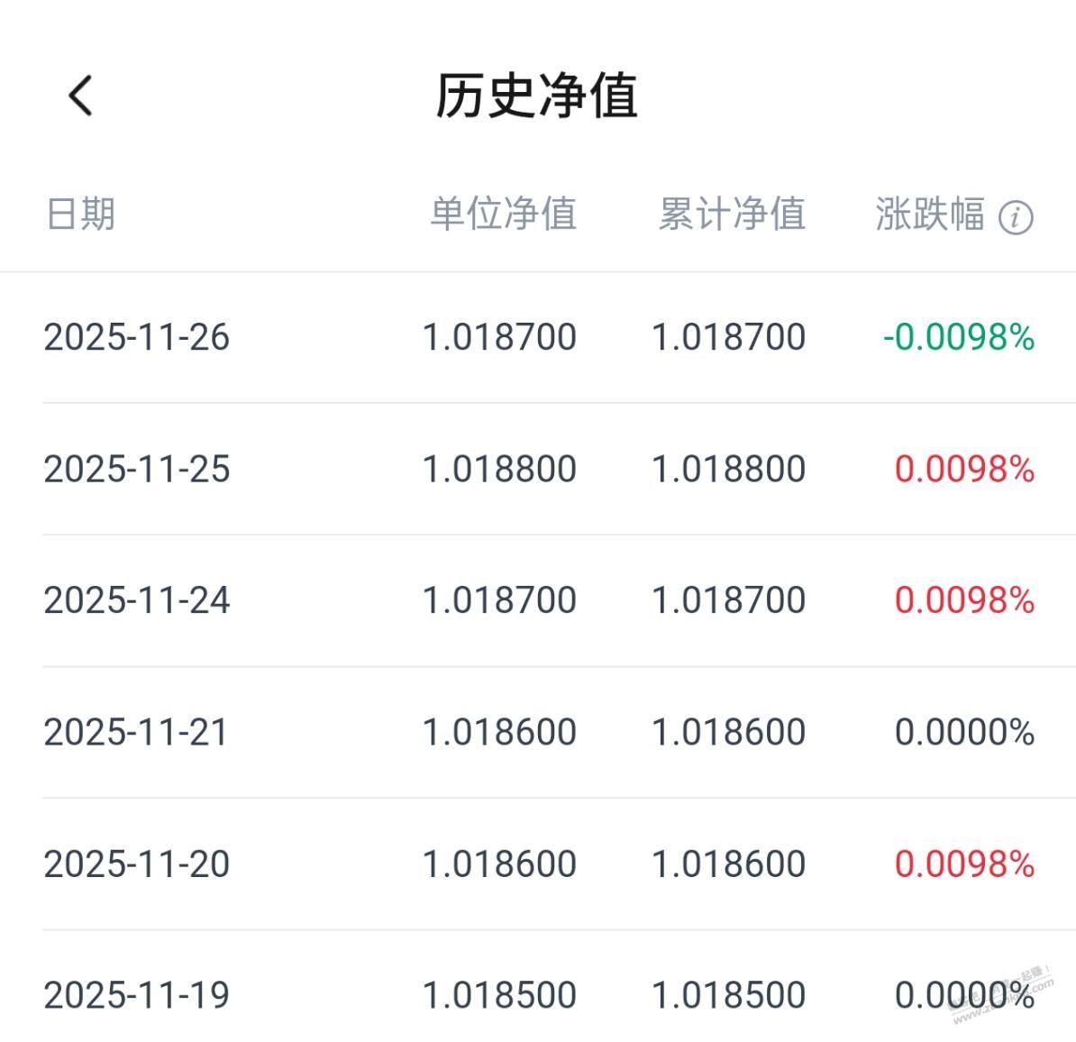Tap the 2025-11-24 date entry
The image size is (1076, 1042).
point(137,600)
